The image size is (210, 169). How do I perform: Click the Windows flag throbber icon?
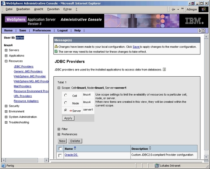pos(204,9)
